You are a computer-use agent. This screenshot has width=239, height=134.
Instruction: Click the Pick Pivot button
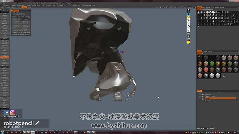tap(16, 19)
